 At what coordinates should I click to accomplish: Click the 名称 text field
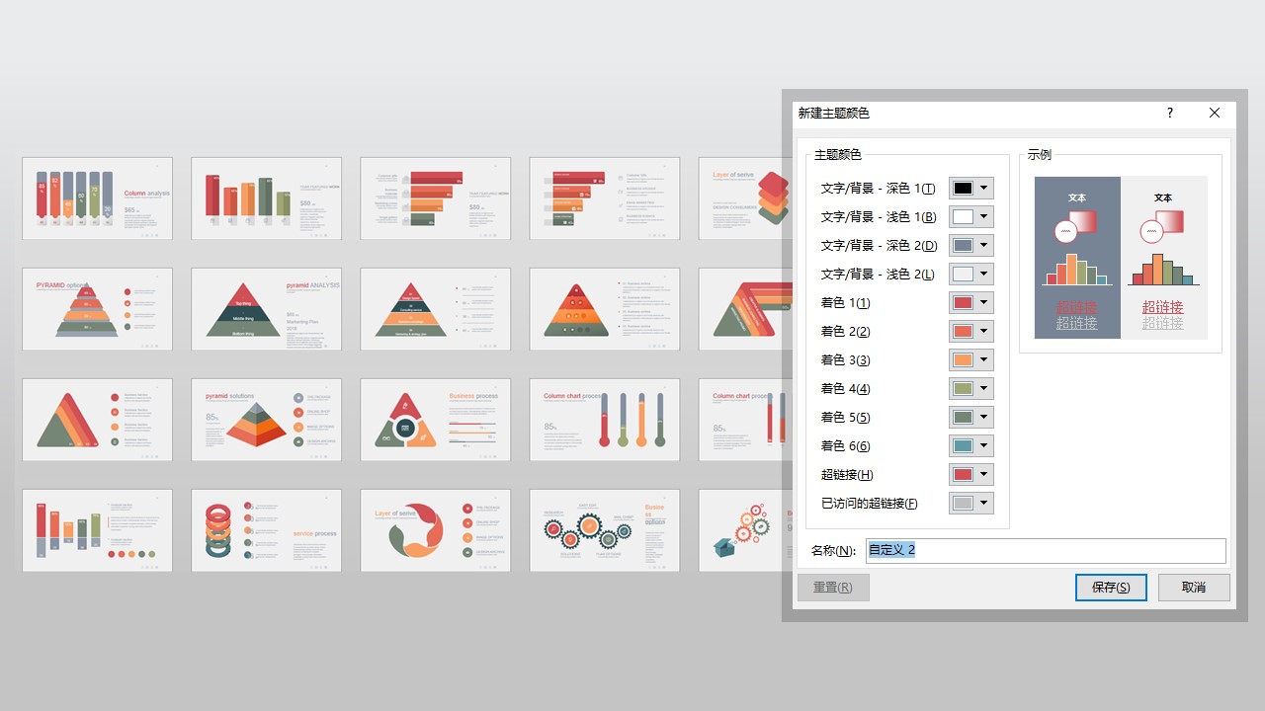(x=1046, y=551)
